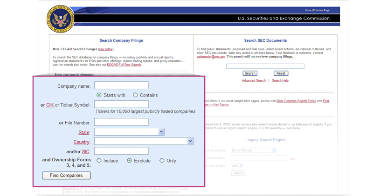The height and width of the screenshot is (196, 387).
Task: Choose Include ownership forms option
Action: 99,161
